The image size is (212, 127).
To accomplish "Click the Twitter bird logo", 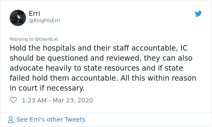I will (198, 14).
